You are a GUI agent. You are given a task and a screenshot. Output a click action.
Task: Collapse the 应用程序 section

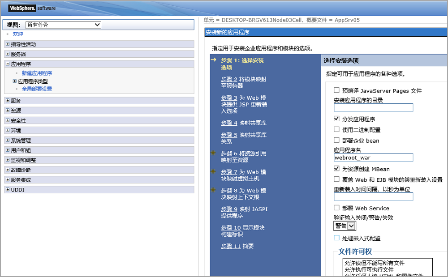pyautogui.click(x=8, y=64)
